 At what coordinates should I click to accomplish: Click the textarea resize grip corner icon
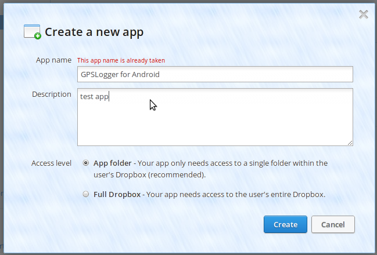[x=350, y=143]
